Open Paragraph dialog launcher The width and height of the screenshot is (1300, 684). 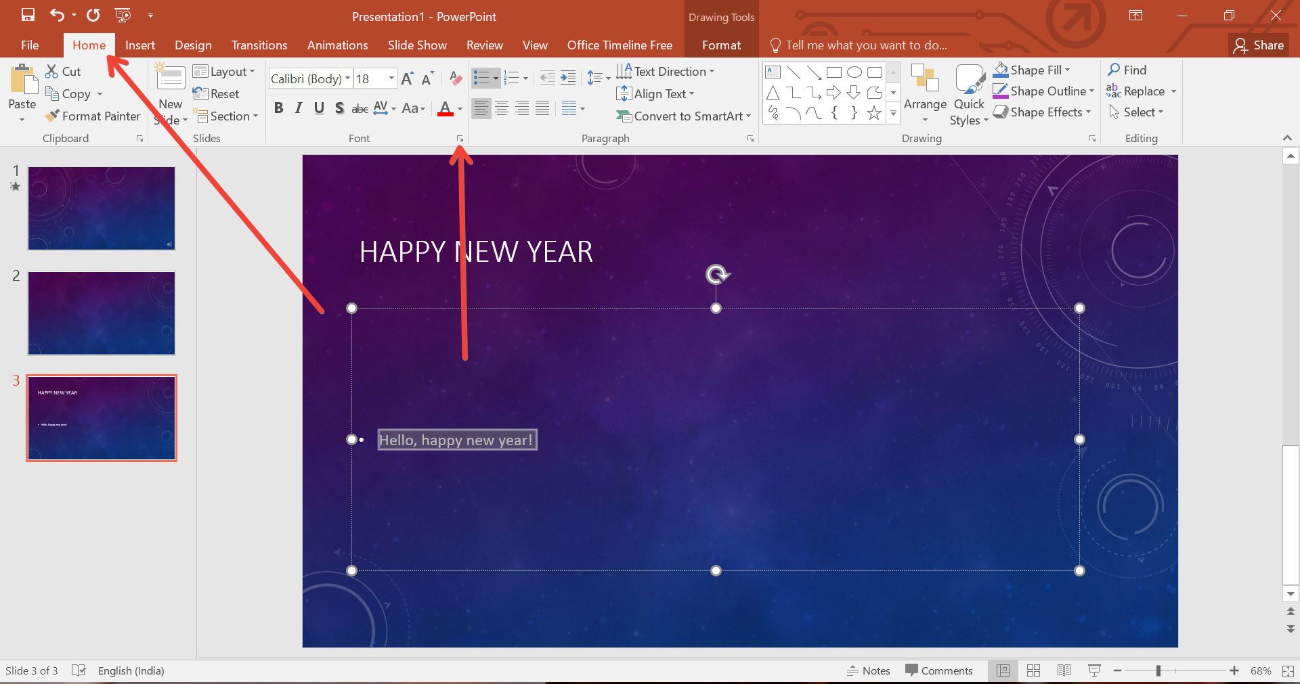coord(750,139)
